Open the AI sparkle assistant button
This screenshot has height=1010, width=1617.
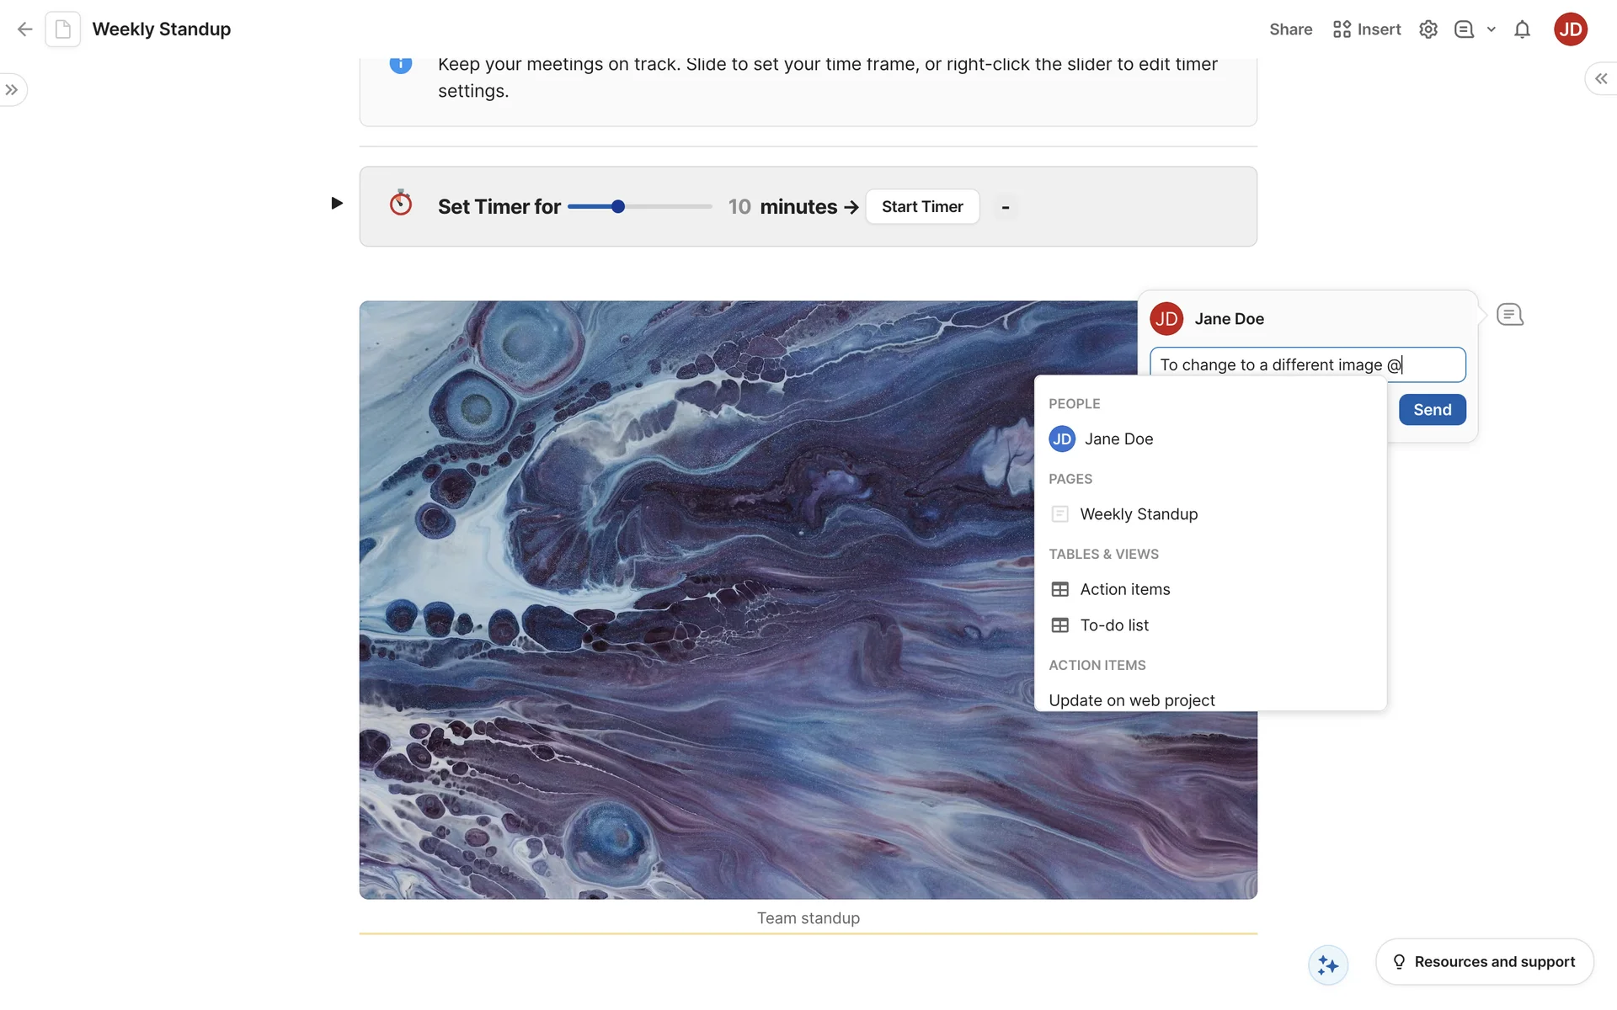[1328, 965]
